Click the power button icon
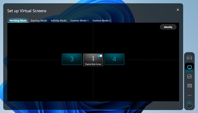 [189, 104]
